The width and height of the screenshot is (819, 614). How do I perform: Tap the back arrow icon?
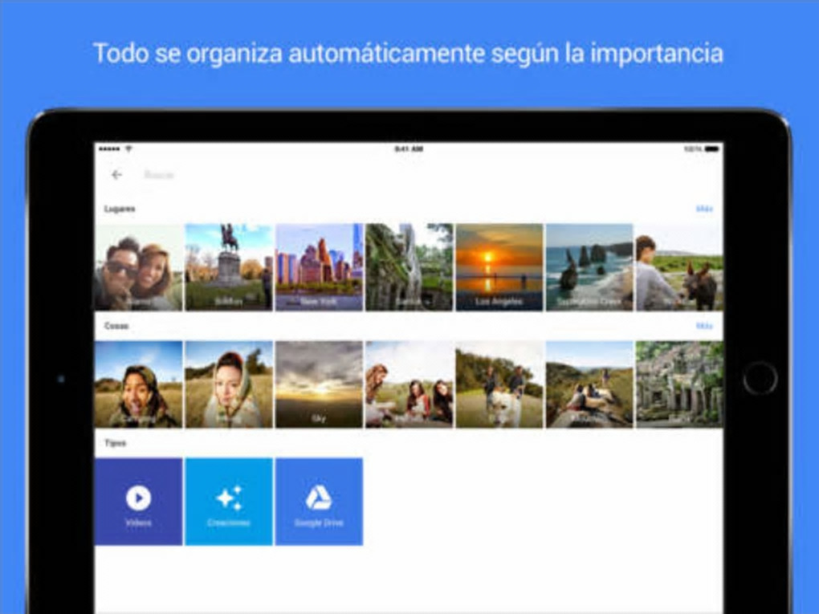(116, 175)
